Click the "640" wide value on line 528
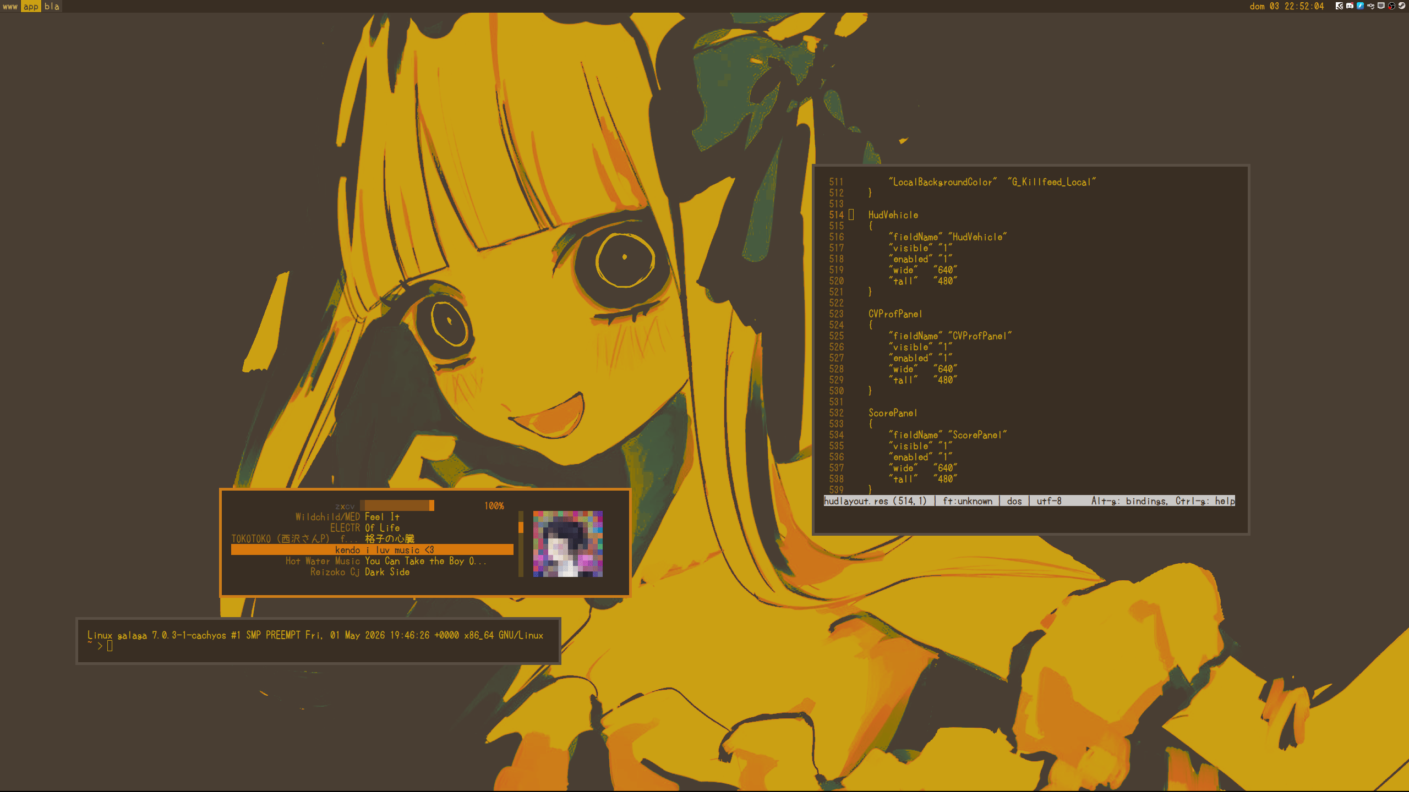 (945, 369)
